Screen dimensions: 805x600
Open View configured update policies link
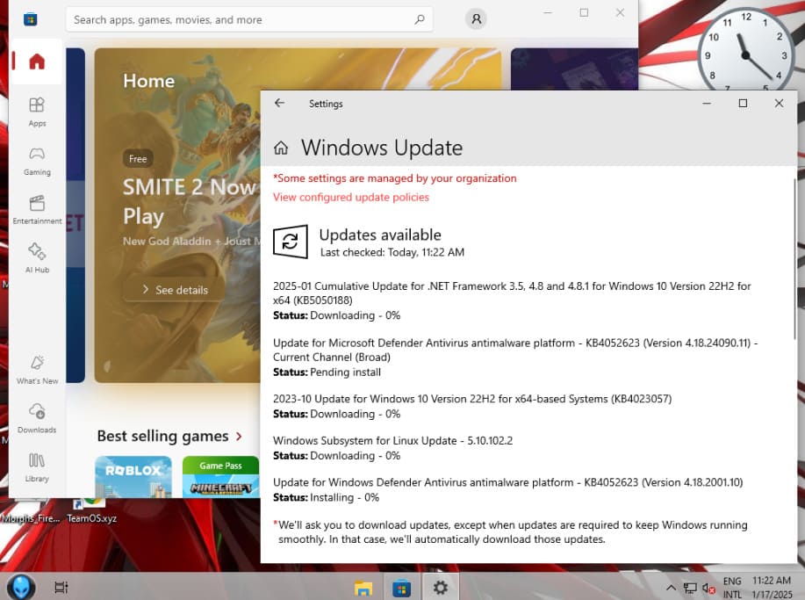(350, 198)
